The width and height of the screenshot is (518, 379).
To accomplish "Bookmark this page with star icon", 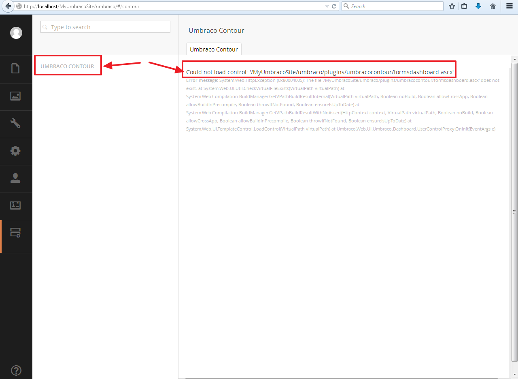I will (452, 6).
